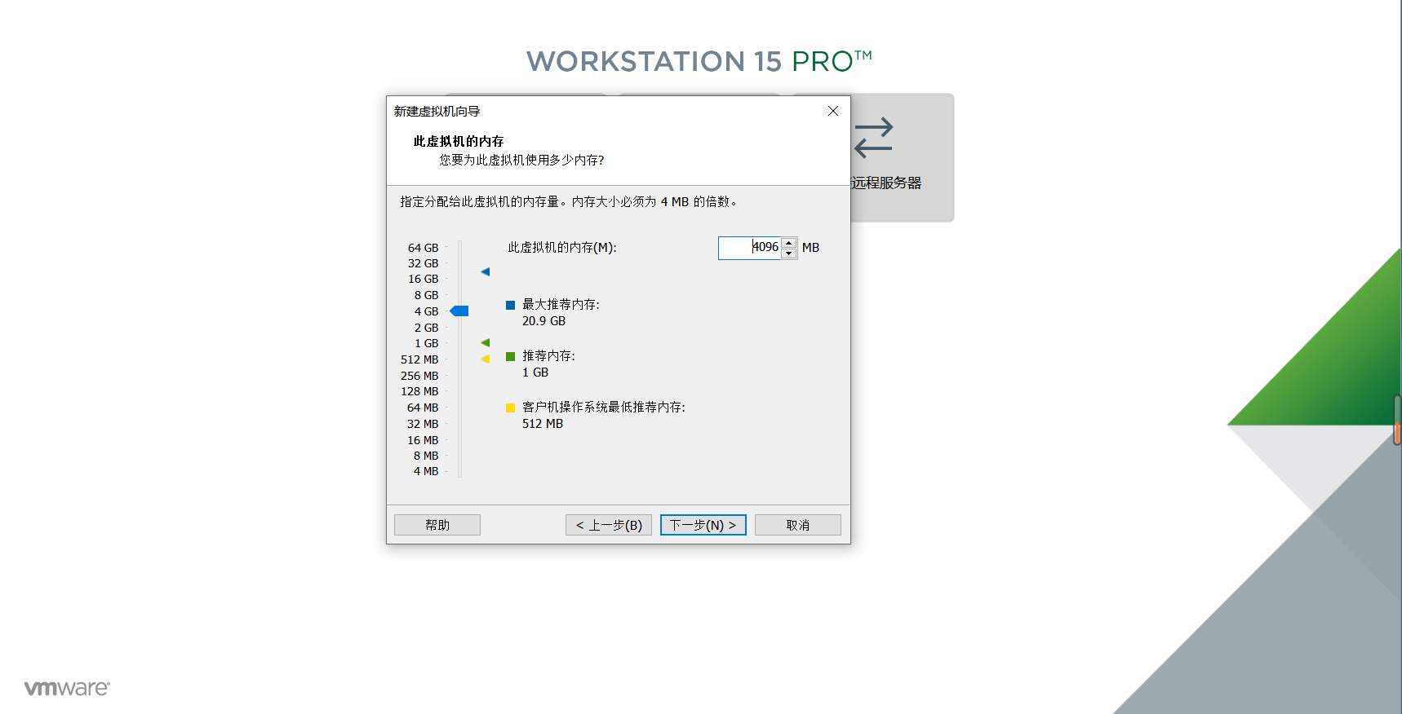
Task: Click the 512 MB minimum memory value
Action: pos(543,424)
